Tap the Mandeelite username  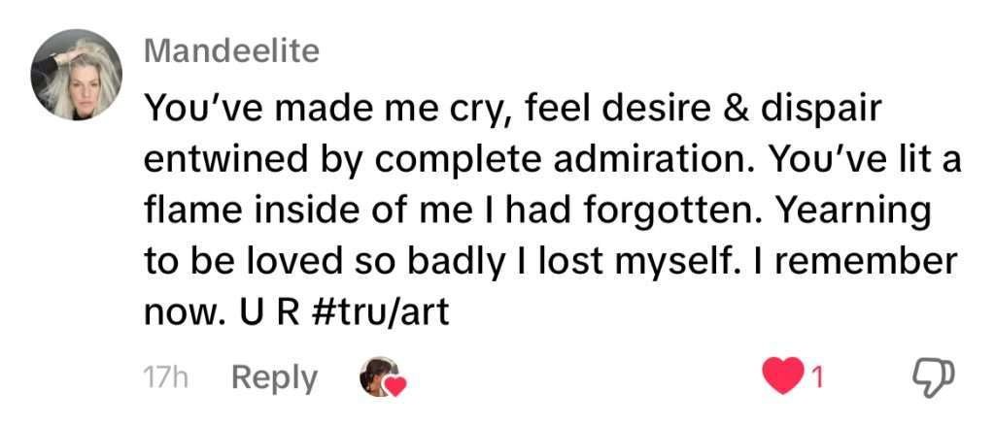[231, 51]
